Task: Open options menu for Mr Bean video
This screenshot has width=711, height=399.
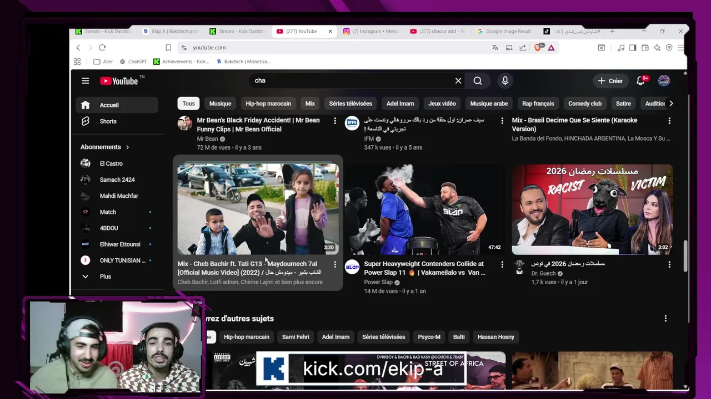Action: [x=334, y=121]
